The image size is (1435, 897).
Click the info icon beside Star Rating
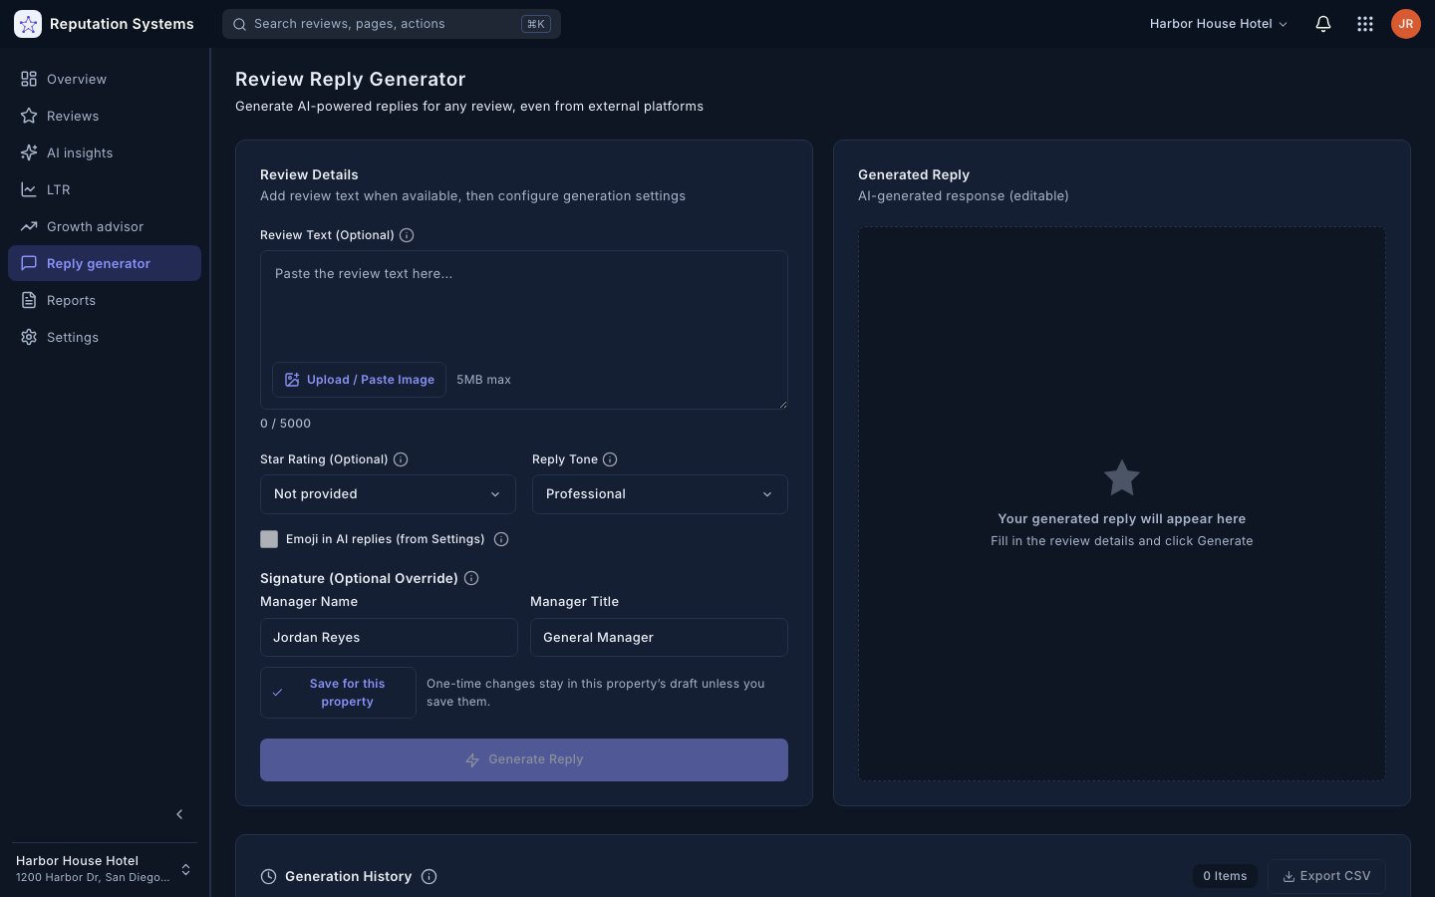coord(401,459)
